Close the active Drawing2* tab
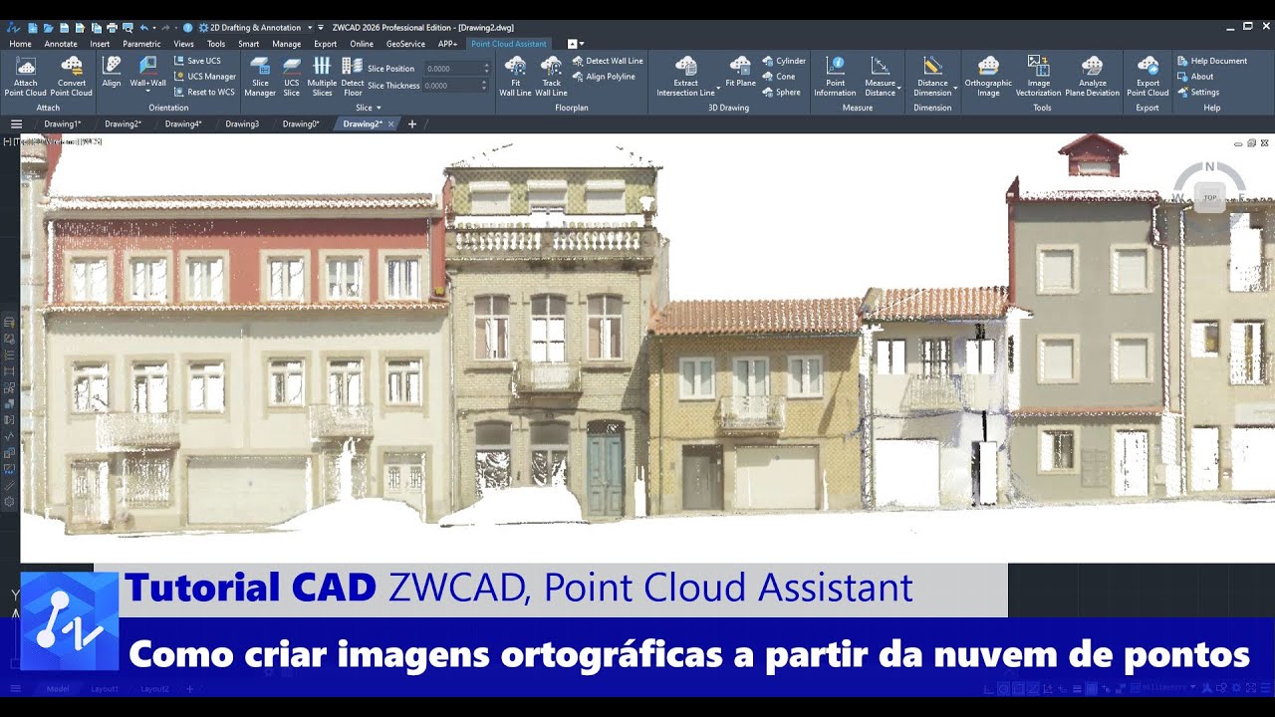 click(x=391, y=124)
